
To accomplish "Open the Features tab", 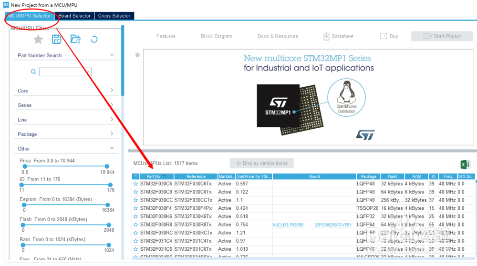I will 166,36.
